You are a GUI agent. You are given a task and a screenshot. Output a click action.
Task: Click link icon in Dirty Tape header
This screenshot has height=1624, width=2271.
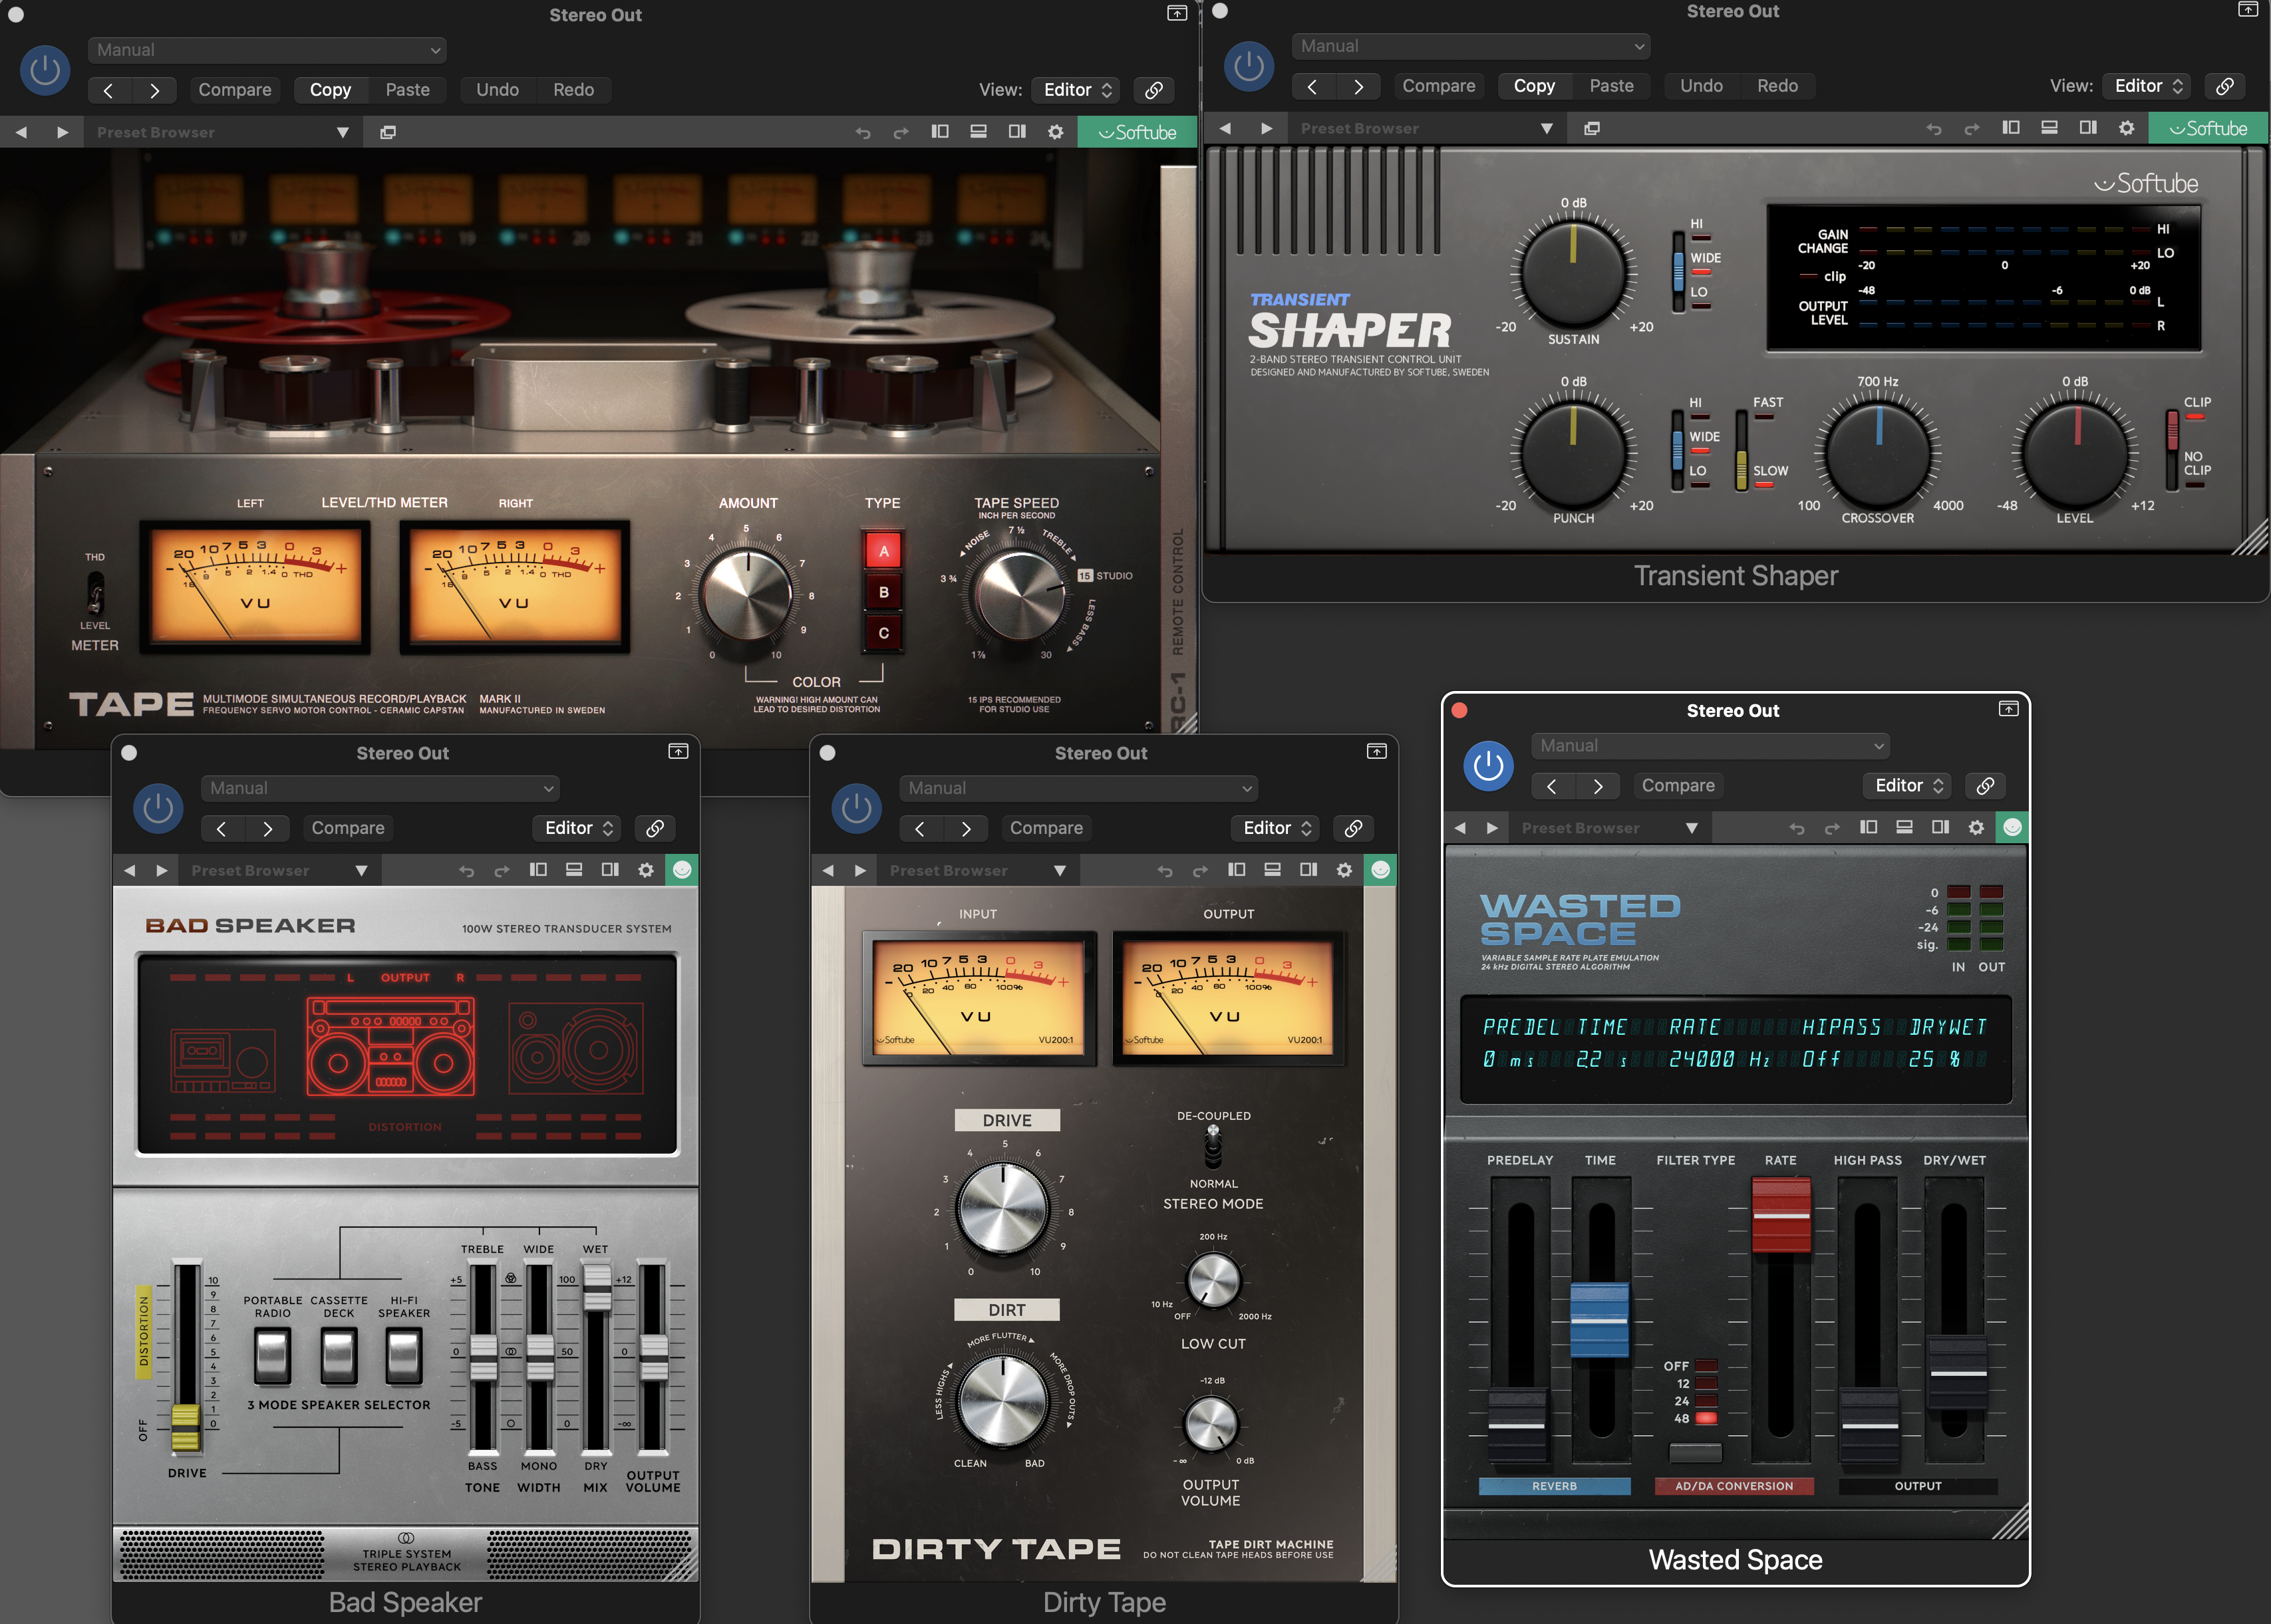(x=1353, y=828)
